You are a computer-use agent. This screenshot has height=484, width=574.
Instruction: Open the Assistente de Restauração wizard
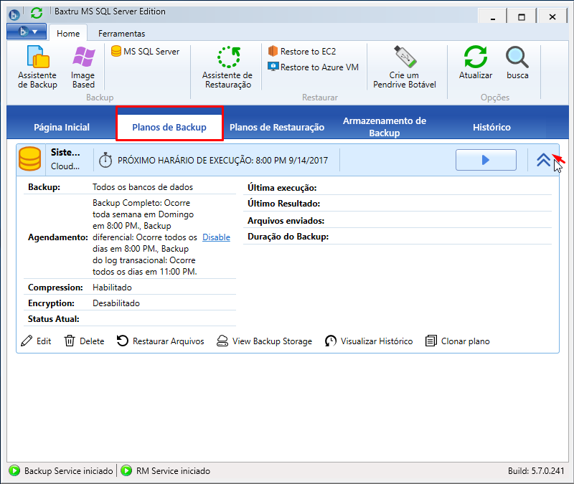[227, 67]
